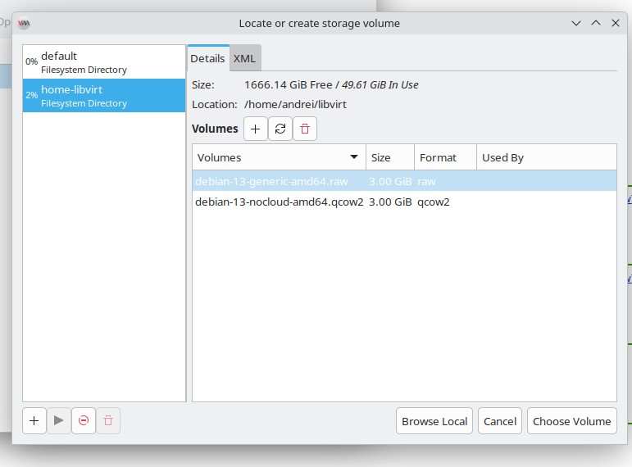Refresh the volume list
This screenshot has height=467, width=632.
click(280, 129)
